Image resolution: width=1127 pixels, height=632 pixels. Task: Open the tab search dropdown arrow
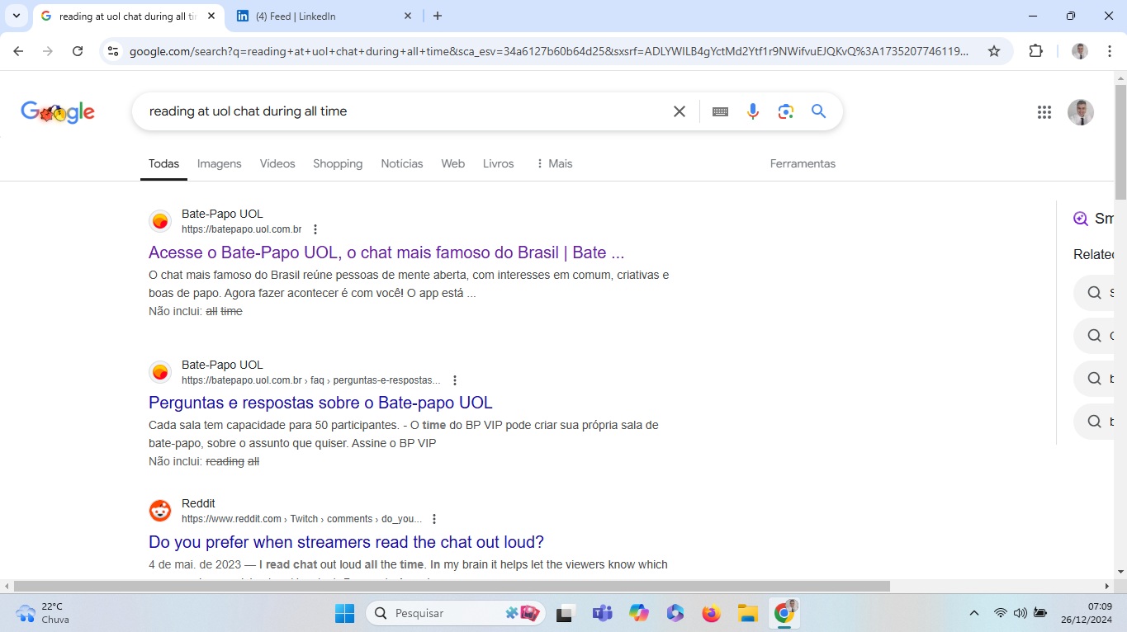(16, 16)
